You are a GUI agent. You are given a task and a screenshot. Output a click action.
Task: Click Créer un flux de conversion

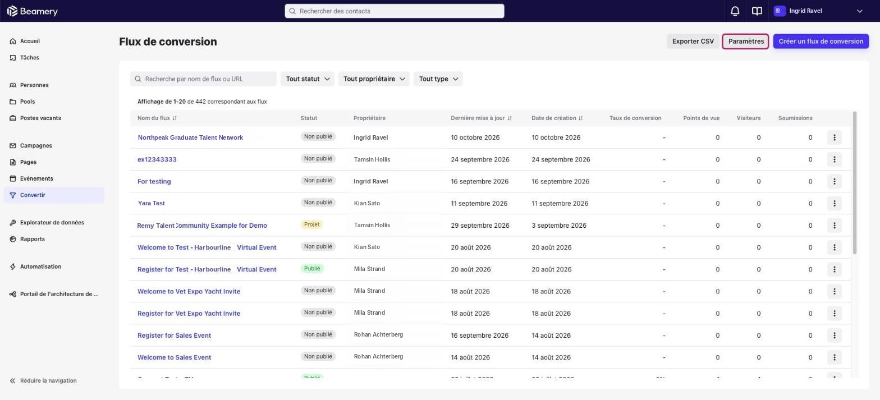pos(821,42)
